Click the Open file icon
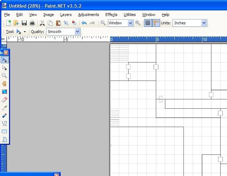Screen dimensions: 227x176 (16, 23)
